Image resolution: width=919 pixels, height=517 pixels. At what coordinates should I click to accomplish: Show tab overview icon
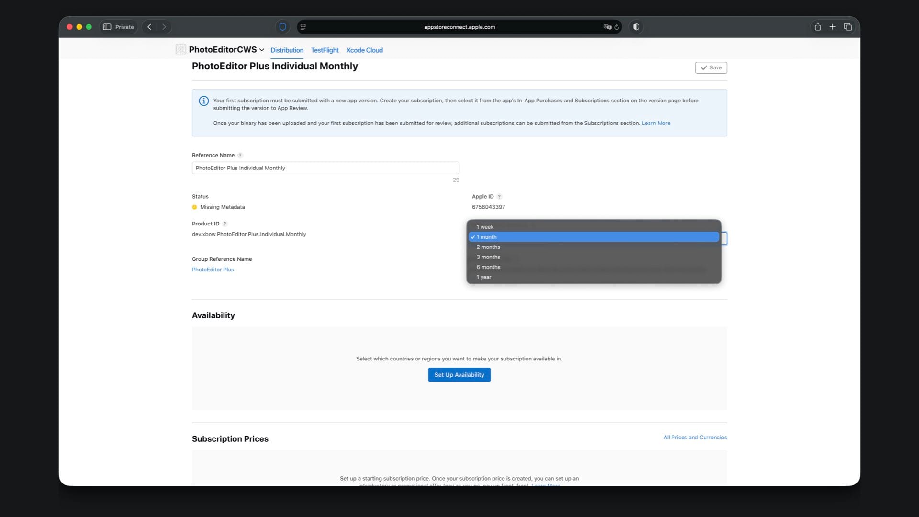pyautogui.click(x=848, y=27)
